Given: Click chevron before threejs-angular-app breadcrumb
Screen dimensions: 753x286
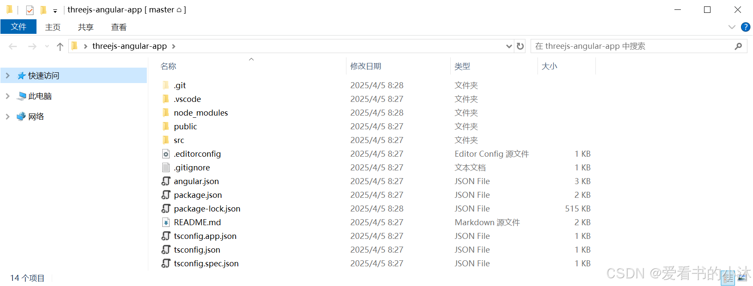Looking at the screenshot, I should pyautogui.click(x=85, y=46).
